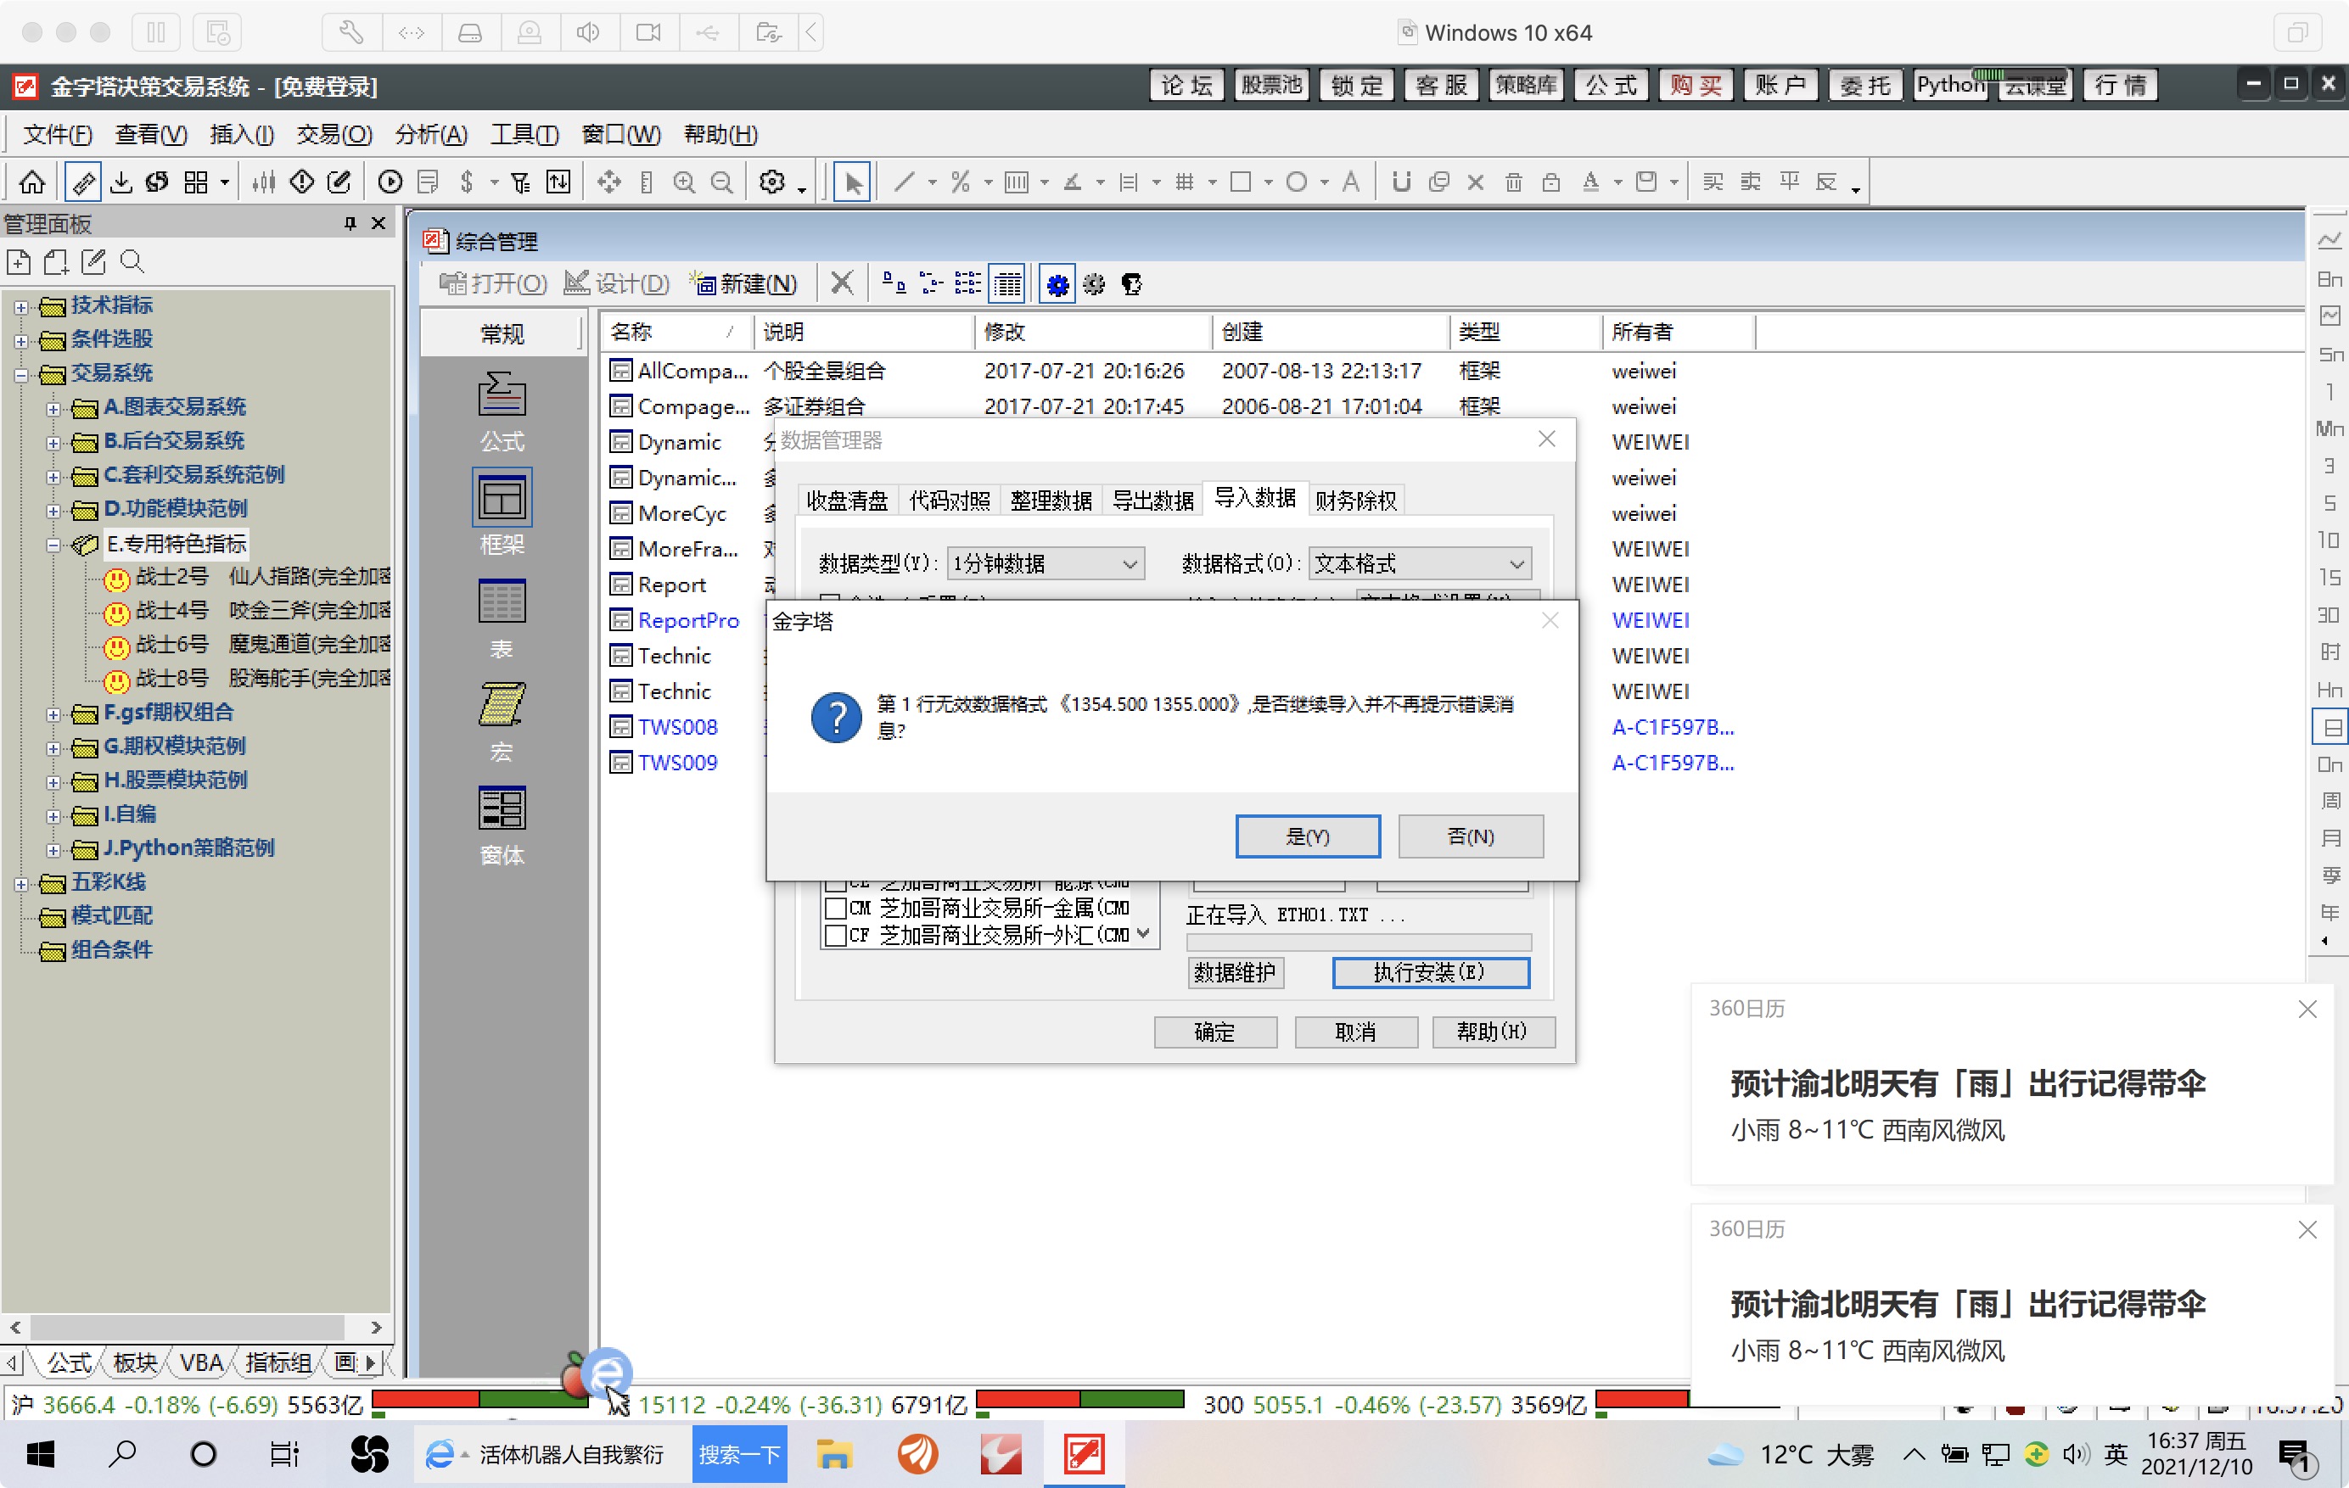Check the CF 芝加哥商业交易所-外汇 checkbox
This screenshot has height=1488, width=2349.
(x=835, y=936)
